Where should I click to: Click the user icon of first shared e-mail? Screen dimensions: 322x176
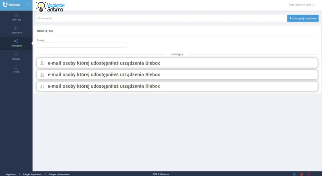coord(42,63)
